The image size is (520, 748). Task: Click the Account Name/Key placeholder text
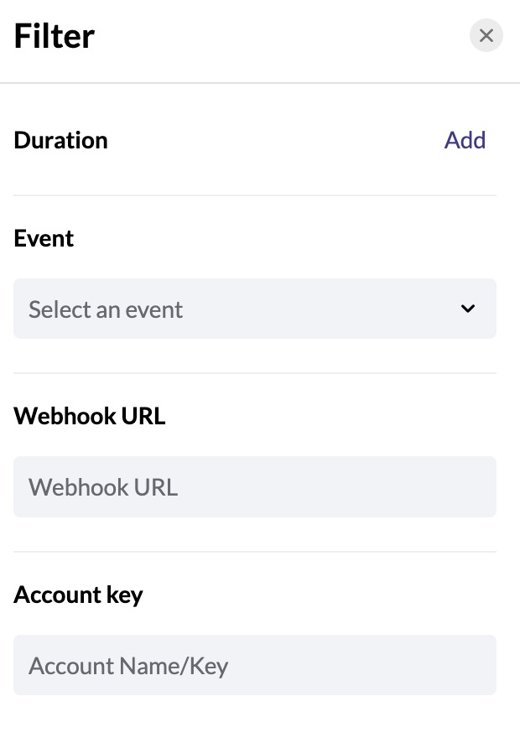(x=128, y=666)
